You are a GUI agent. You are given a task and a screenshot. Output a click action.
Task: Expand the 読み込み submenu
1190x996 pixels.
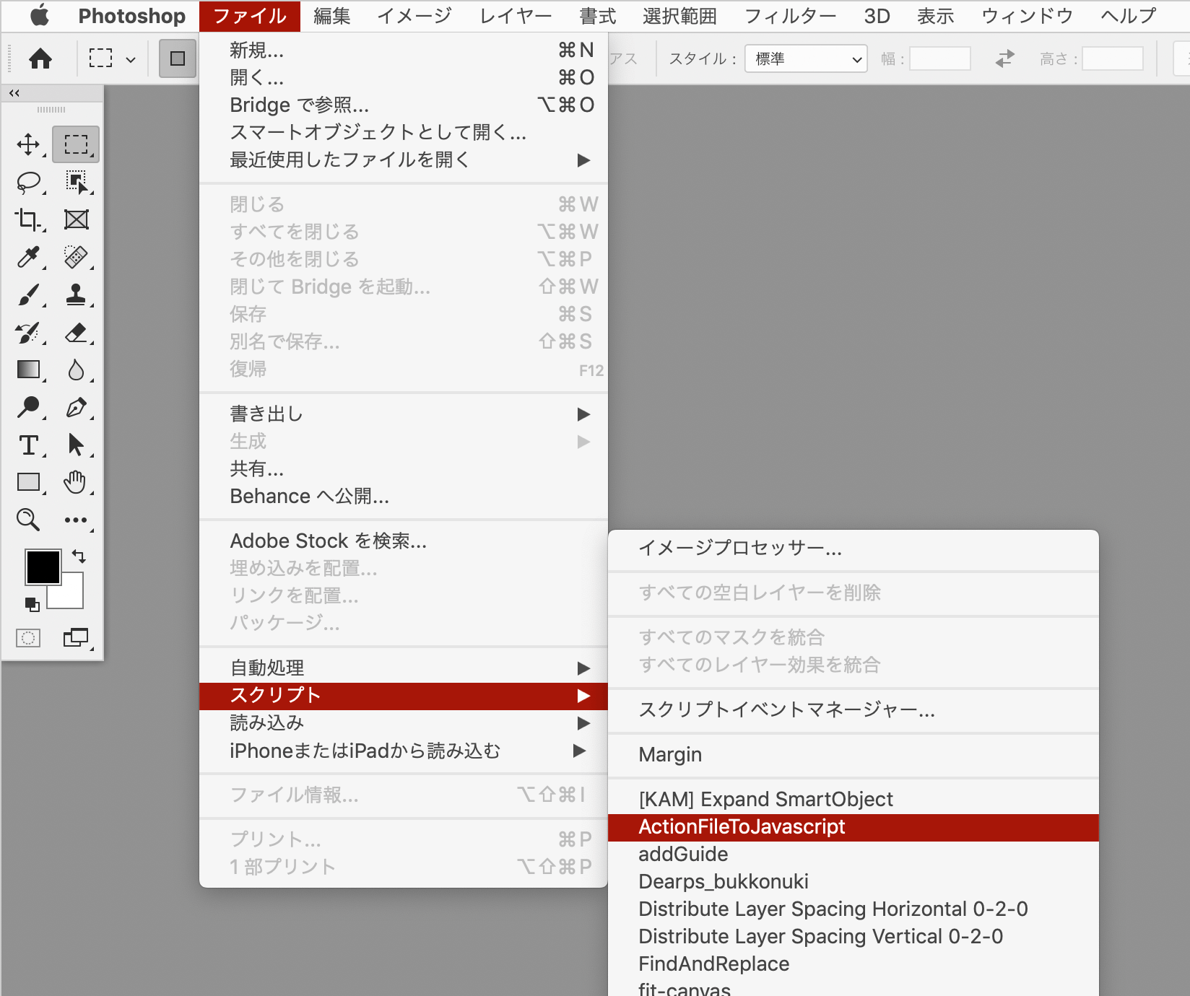tap(404, 722)
